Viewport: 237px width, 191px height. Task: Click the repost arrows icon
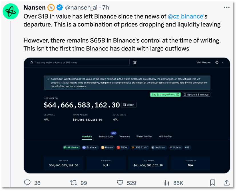pyautogui.click(x=73, y=183)
